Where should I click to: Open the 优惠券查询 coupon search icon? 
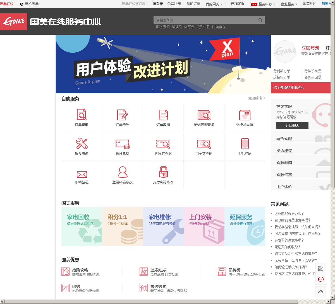point(163,144)
